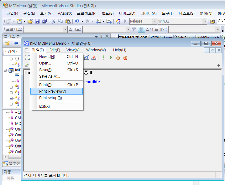Expand the {} namespace tree node
This screenshot has height=185, width=225.
pyautogui.click(x=11, y=59)
